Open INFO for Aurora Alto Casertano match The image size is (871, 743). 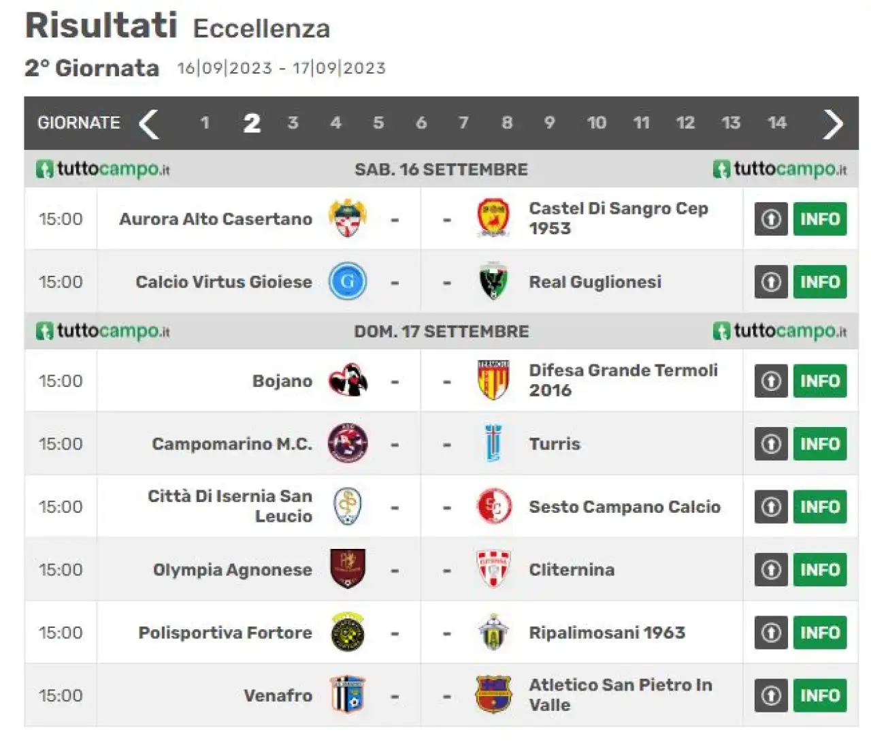coord(820,219)
